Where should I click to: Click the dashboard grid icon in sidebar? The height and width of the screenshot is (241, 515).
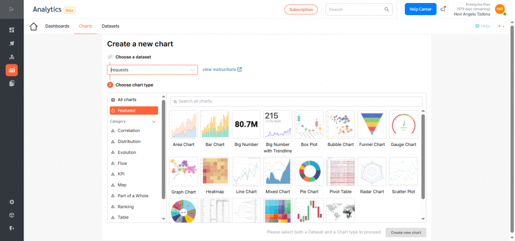pyautogui.click(x=12, y=30)
